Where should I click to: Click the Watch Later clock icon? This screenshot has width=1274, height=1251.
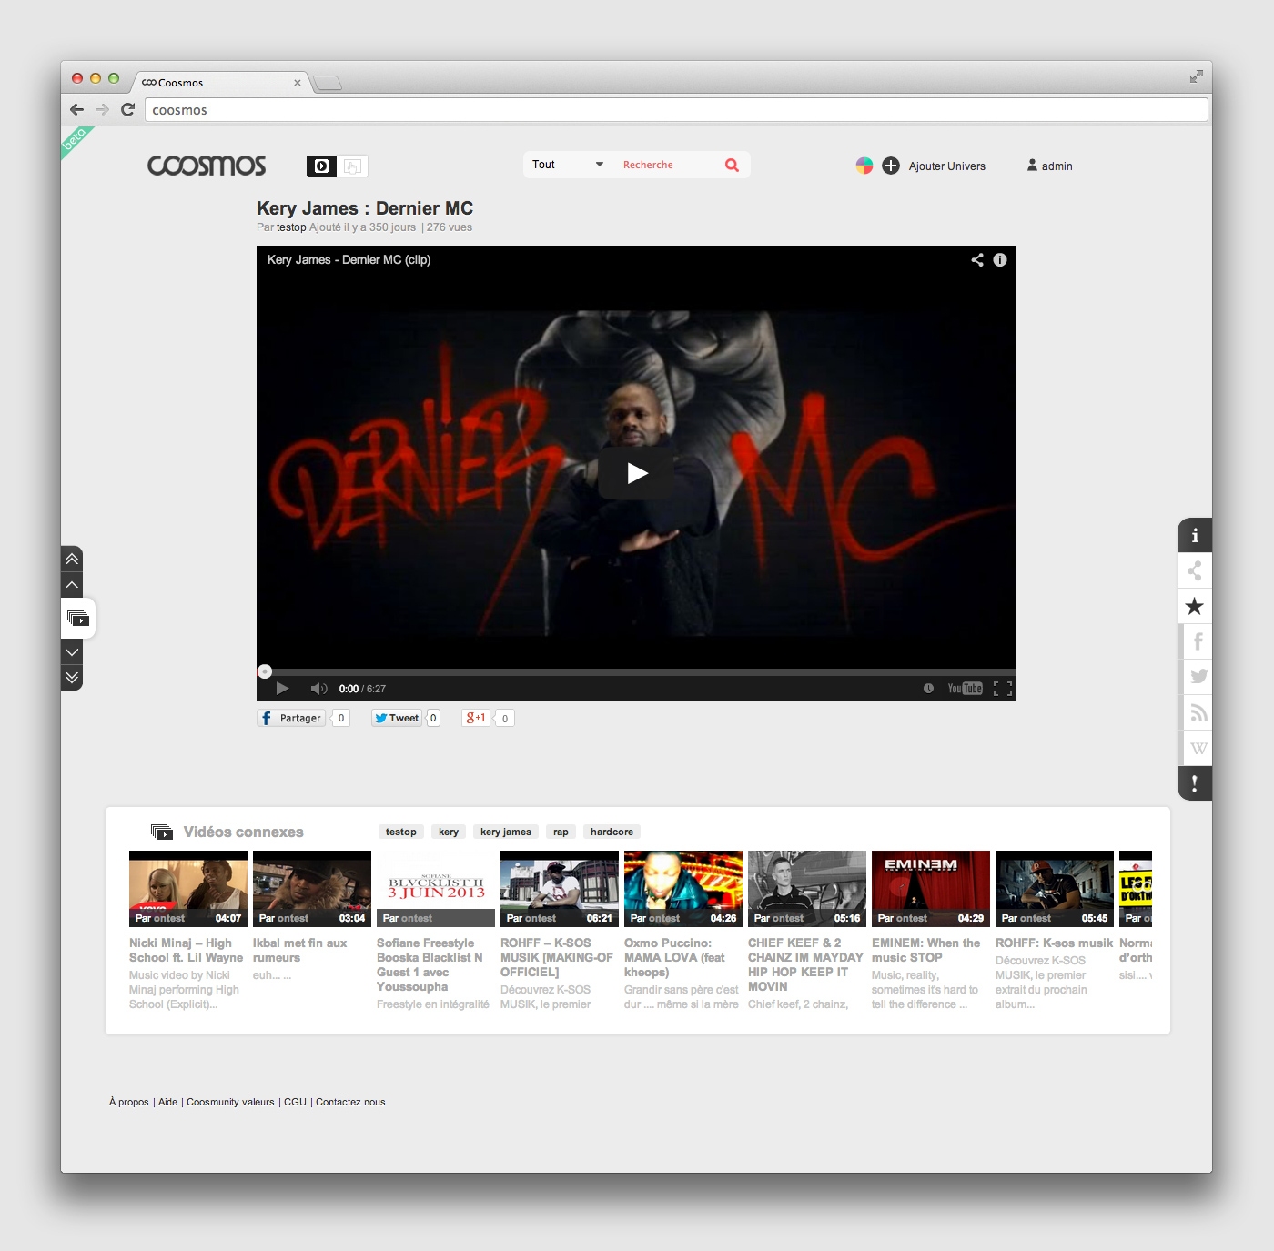(x=928, y=689)
